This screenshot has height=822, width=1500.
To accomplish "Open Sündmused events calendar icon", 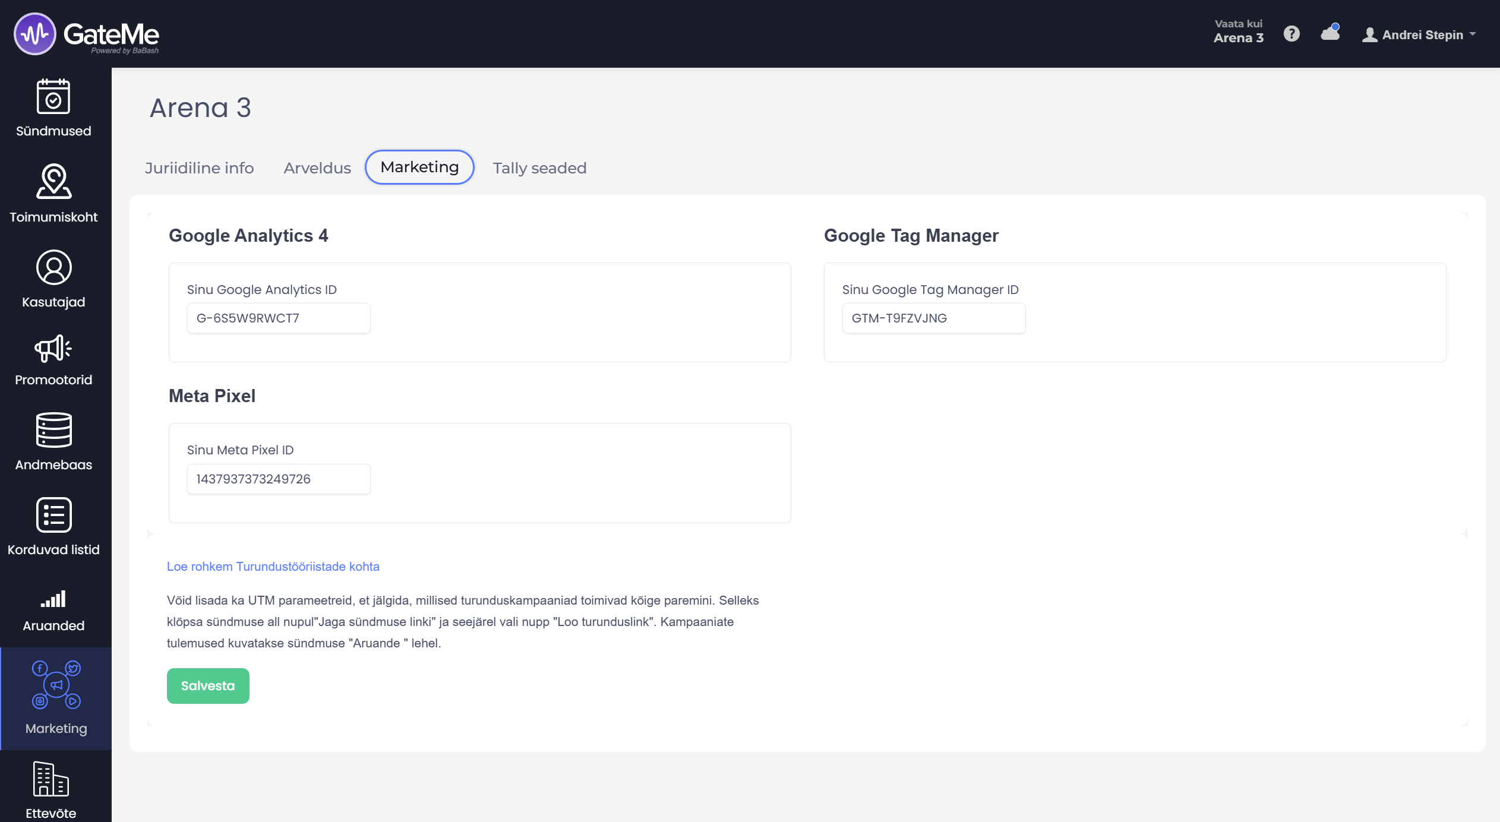I will (53, 97).
